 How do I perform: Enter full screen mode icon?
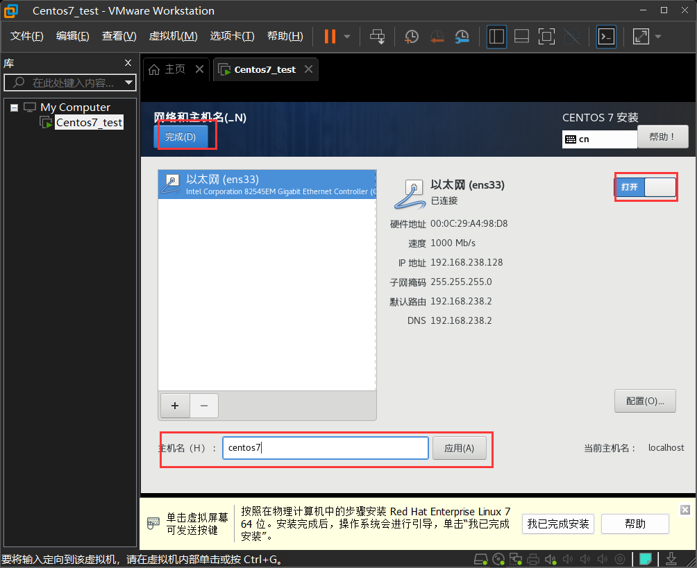click(x=546, y=37)
